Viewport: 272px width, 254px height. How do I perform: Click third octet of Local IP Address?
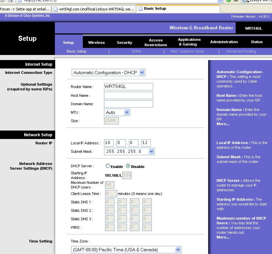coord(134,143)
